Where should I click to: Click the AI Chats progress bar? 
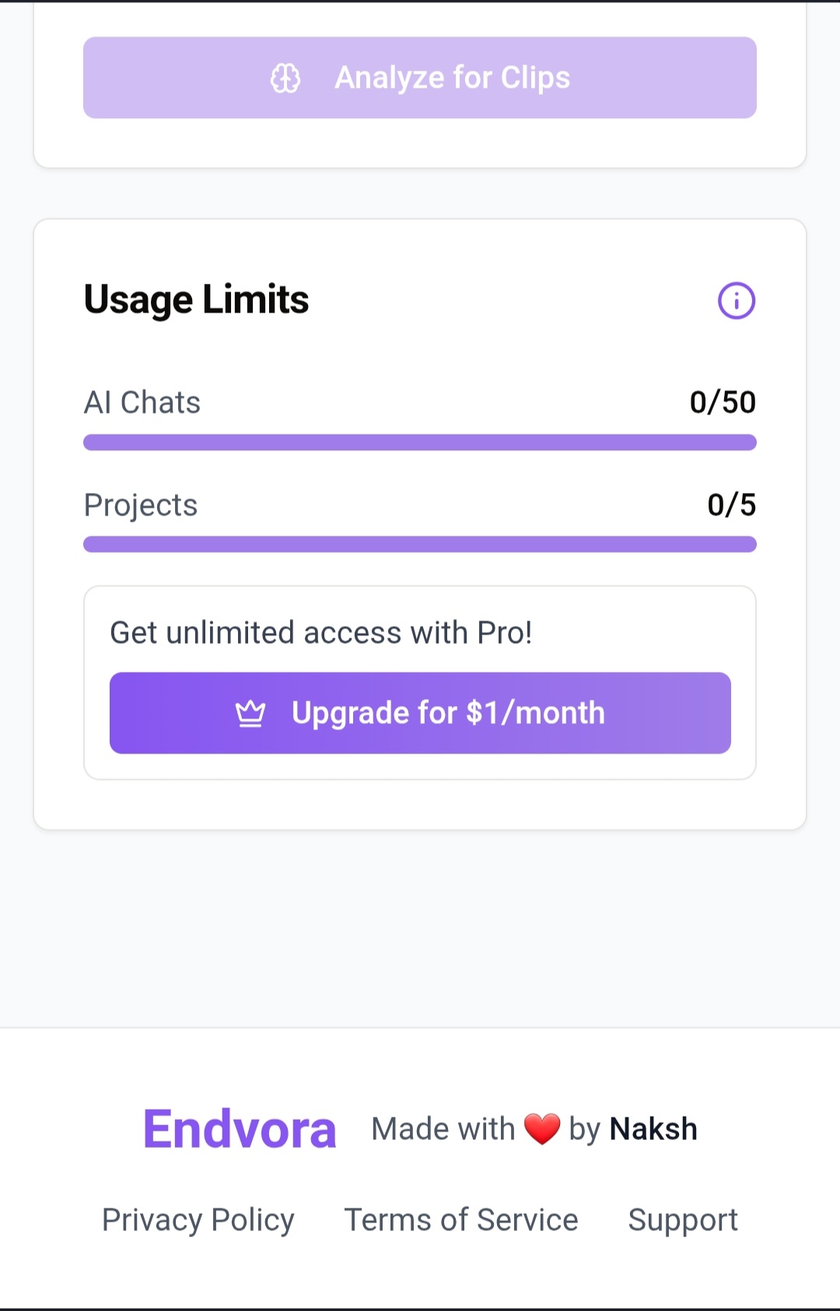(x=420, y=442)
